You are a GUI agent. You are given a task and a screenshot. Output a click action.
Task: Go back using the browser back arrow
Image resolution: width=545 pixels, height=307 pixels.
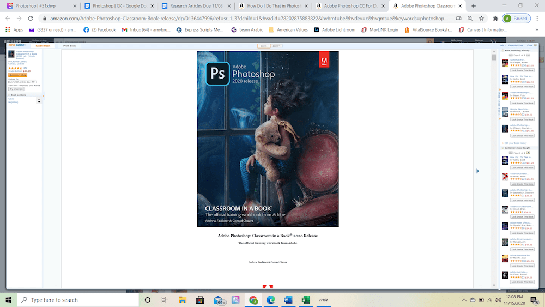pyautogui.click(x=8, y=19)
